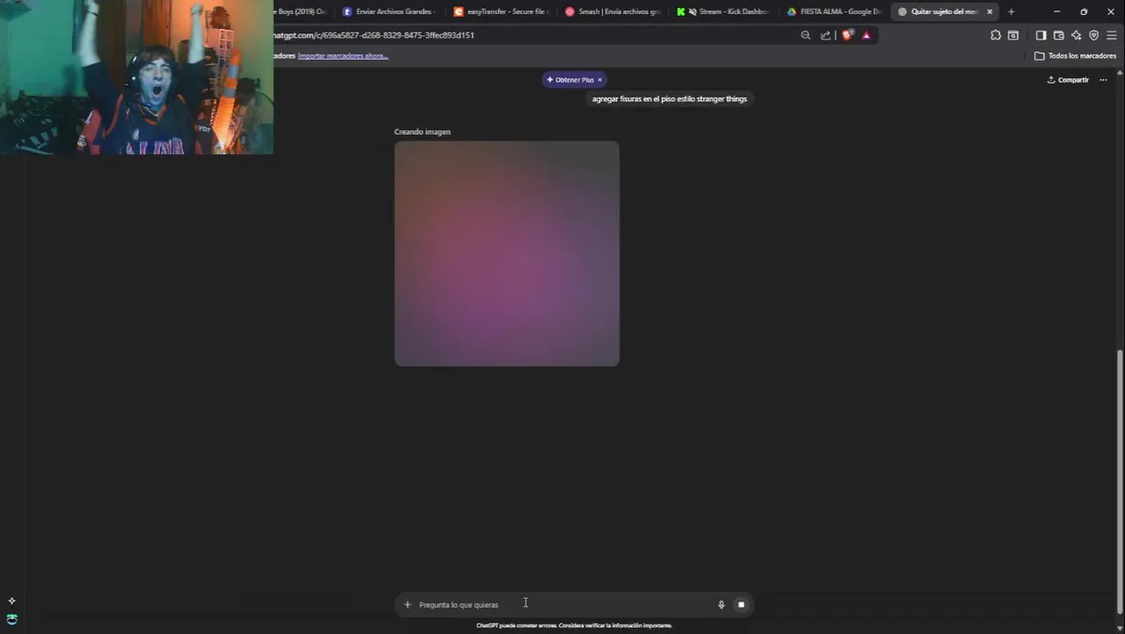Image resolution: width=1125 pixels, height=634 pixels.
Task: Stop image generation with the stop button
Action: 741,604
